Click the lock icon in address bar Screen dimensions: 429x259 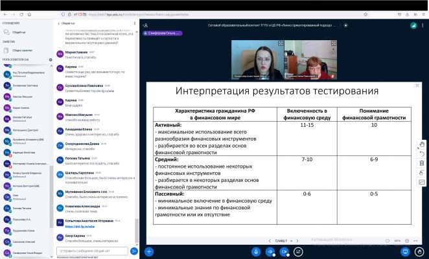pyautogui.click(x=69, y=14)
